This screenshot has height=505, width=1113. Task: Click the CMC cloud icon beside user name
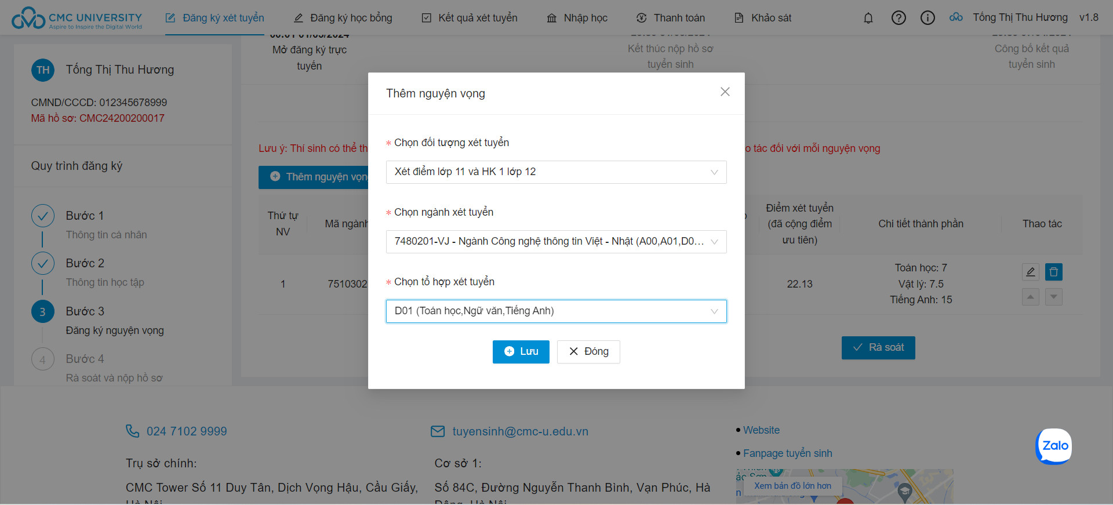[x=956, y=17]
